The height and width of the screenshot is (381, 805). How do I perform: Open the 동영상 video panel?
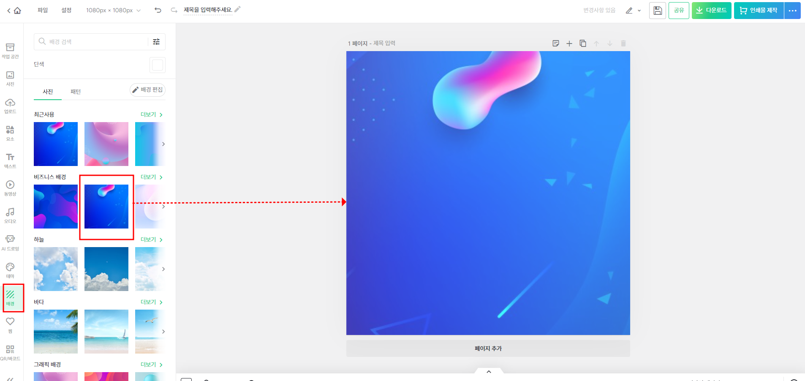point(10,188)
